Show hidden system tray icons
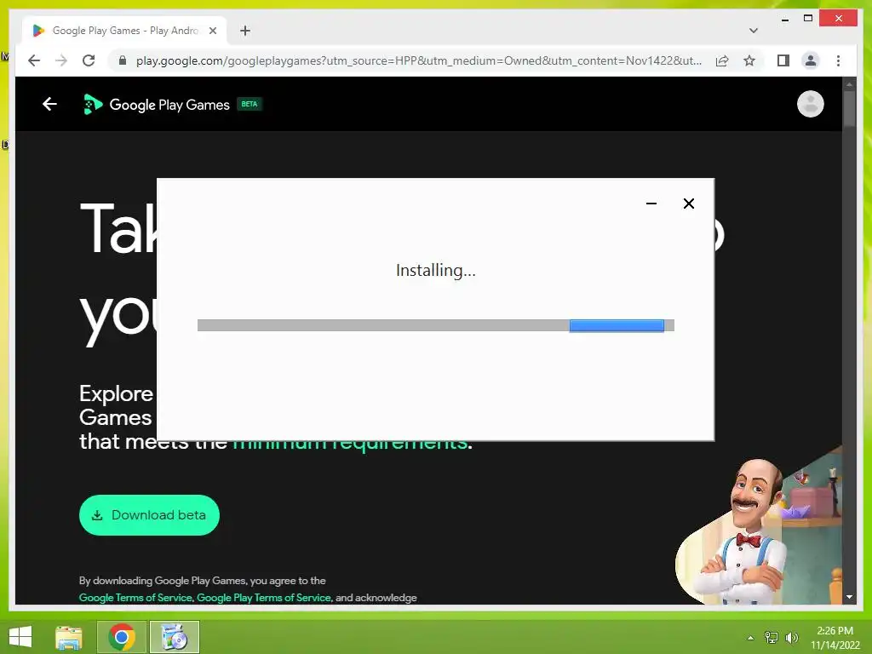The width and height of the screenshot is (872, 654). tap(750, 638)
